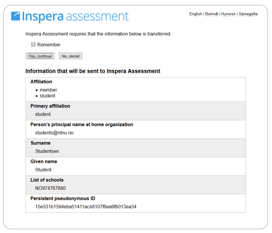Image resolution: width=272 pixels, height=233 pixels.
Task: Click the transfer requirement notice text
Action: [x=98, y=34]
